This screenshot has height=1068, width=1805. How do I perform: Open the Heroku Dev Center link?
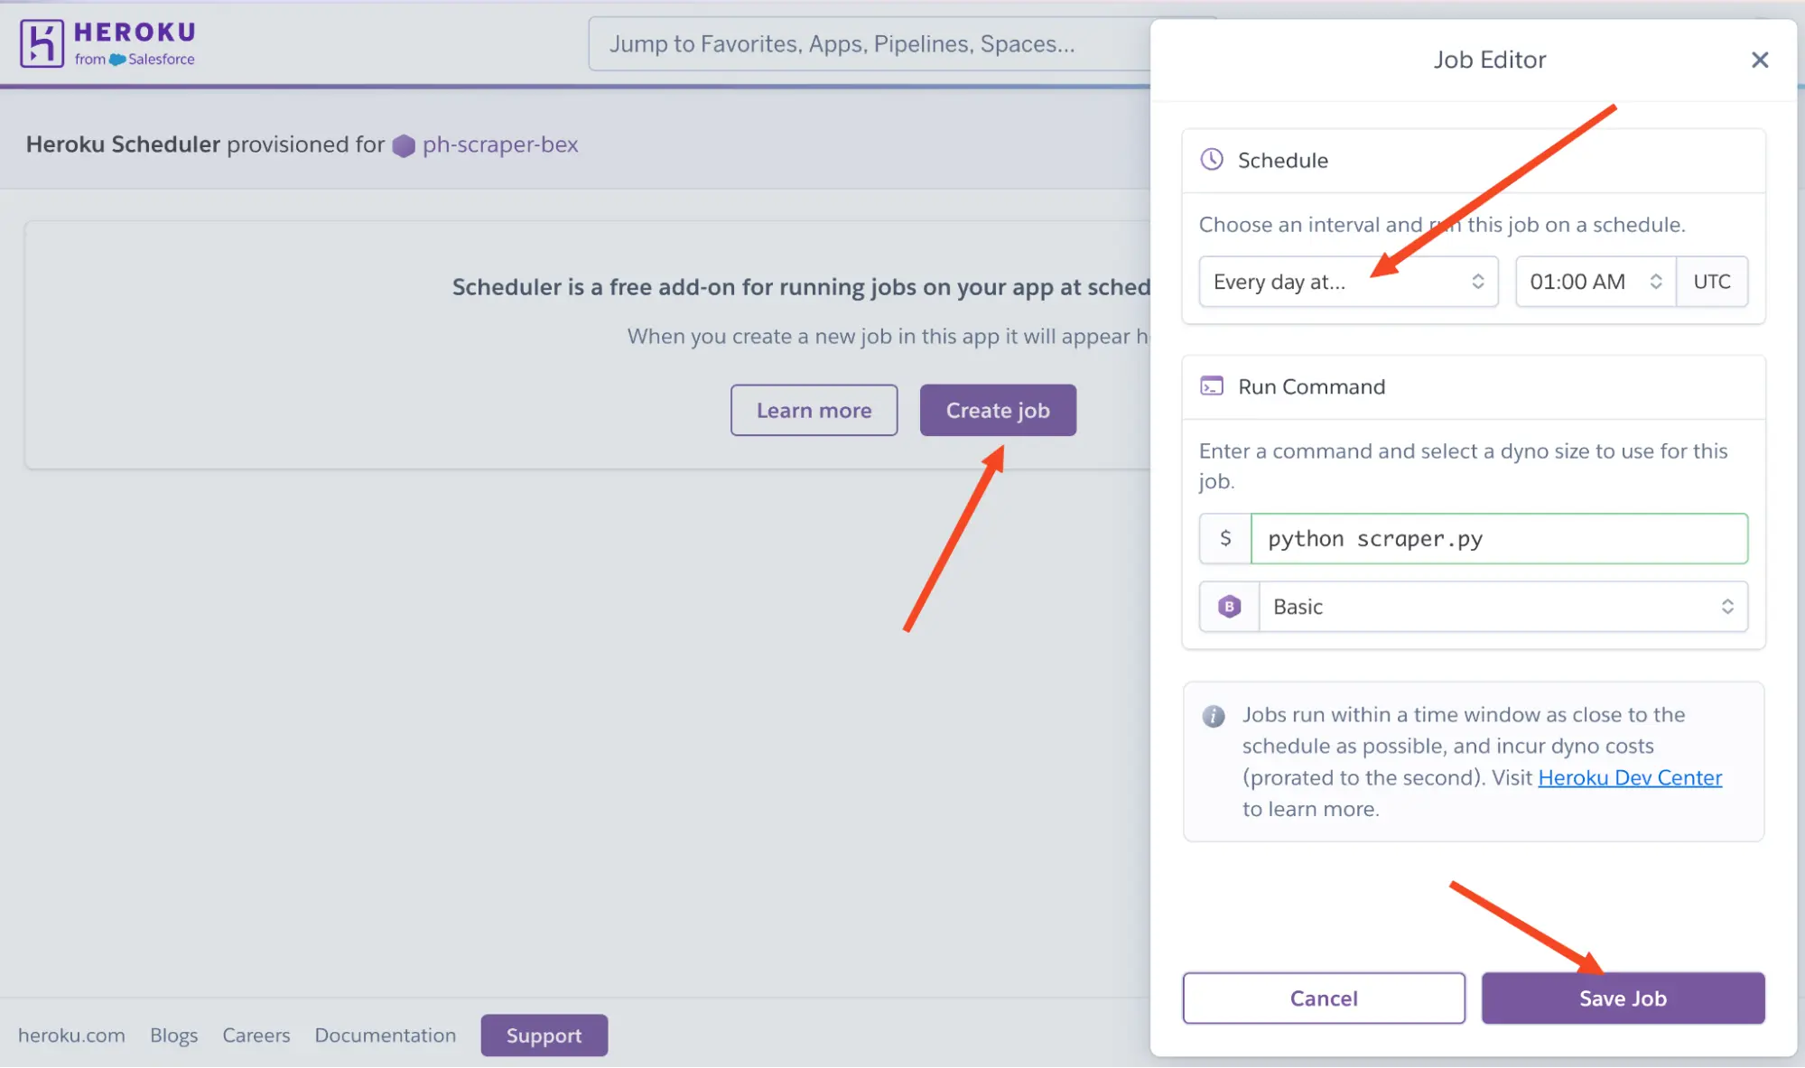(x=1629, y=777)
